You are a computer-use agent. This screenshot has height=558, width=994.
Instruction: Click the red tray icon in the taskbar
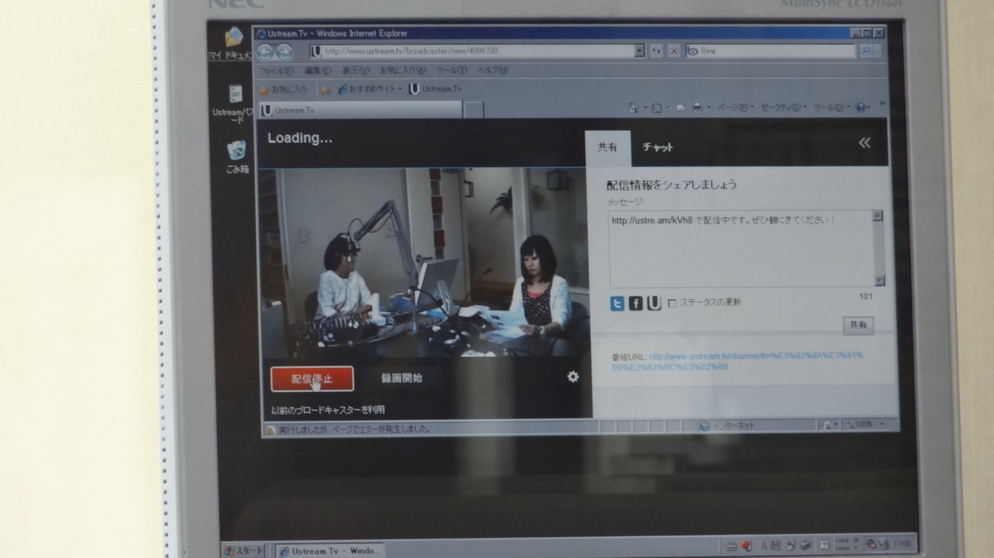[x=747, y=545]
